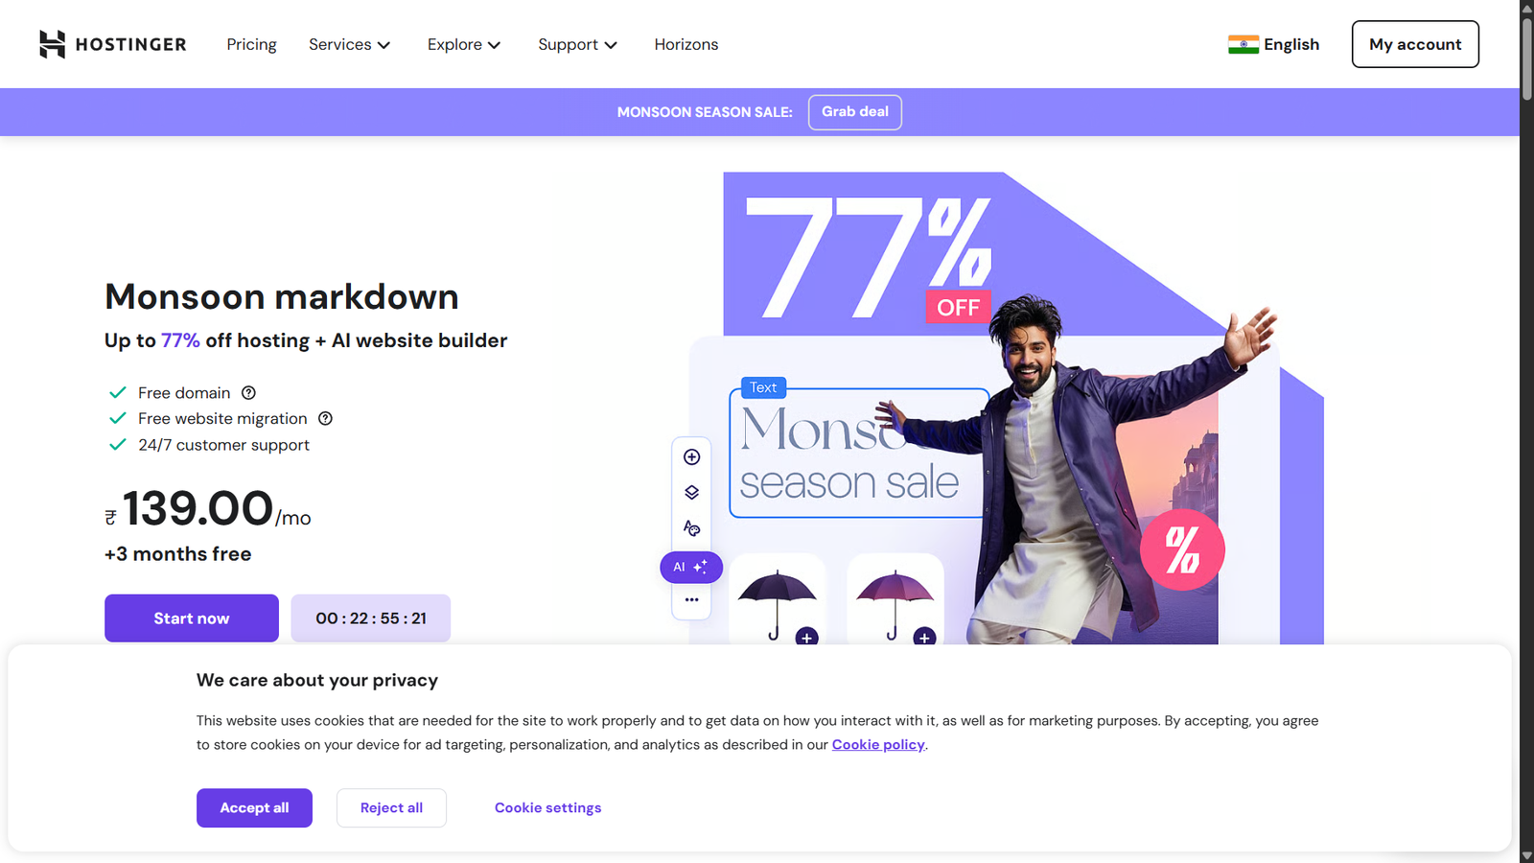Click the text style palette icon
Viewport: 1534px width, 863px height.
(692, 528)
